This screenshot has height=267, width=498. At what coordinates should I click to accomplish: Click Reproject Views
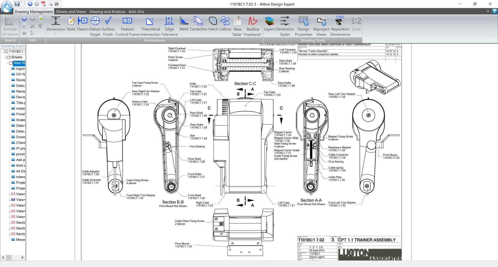click(x=321, y=26)
